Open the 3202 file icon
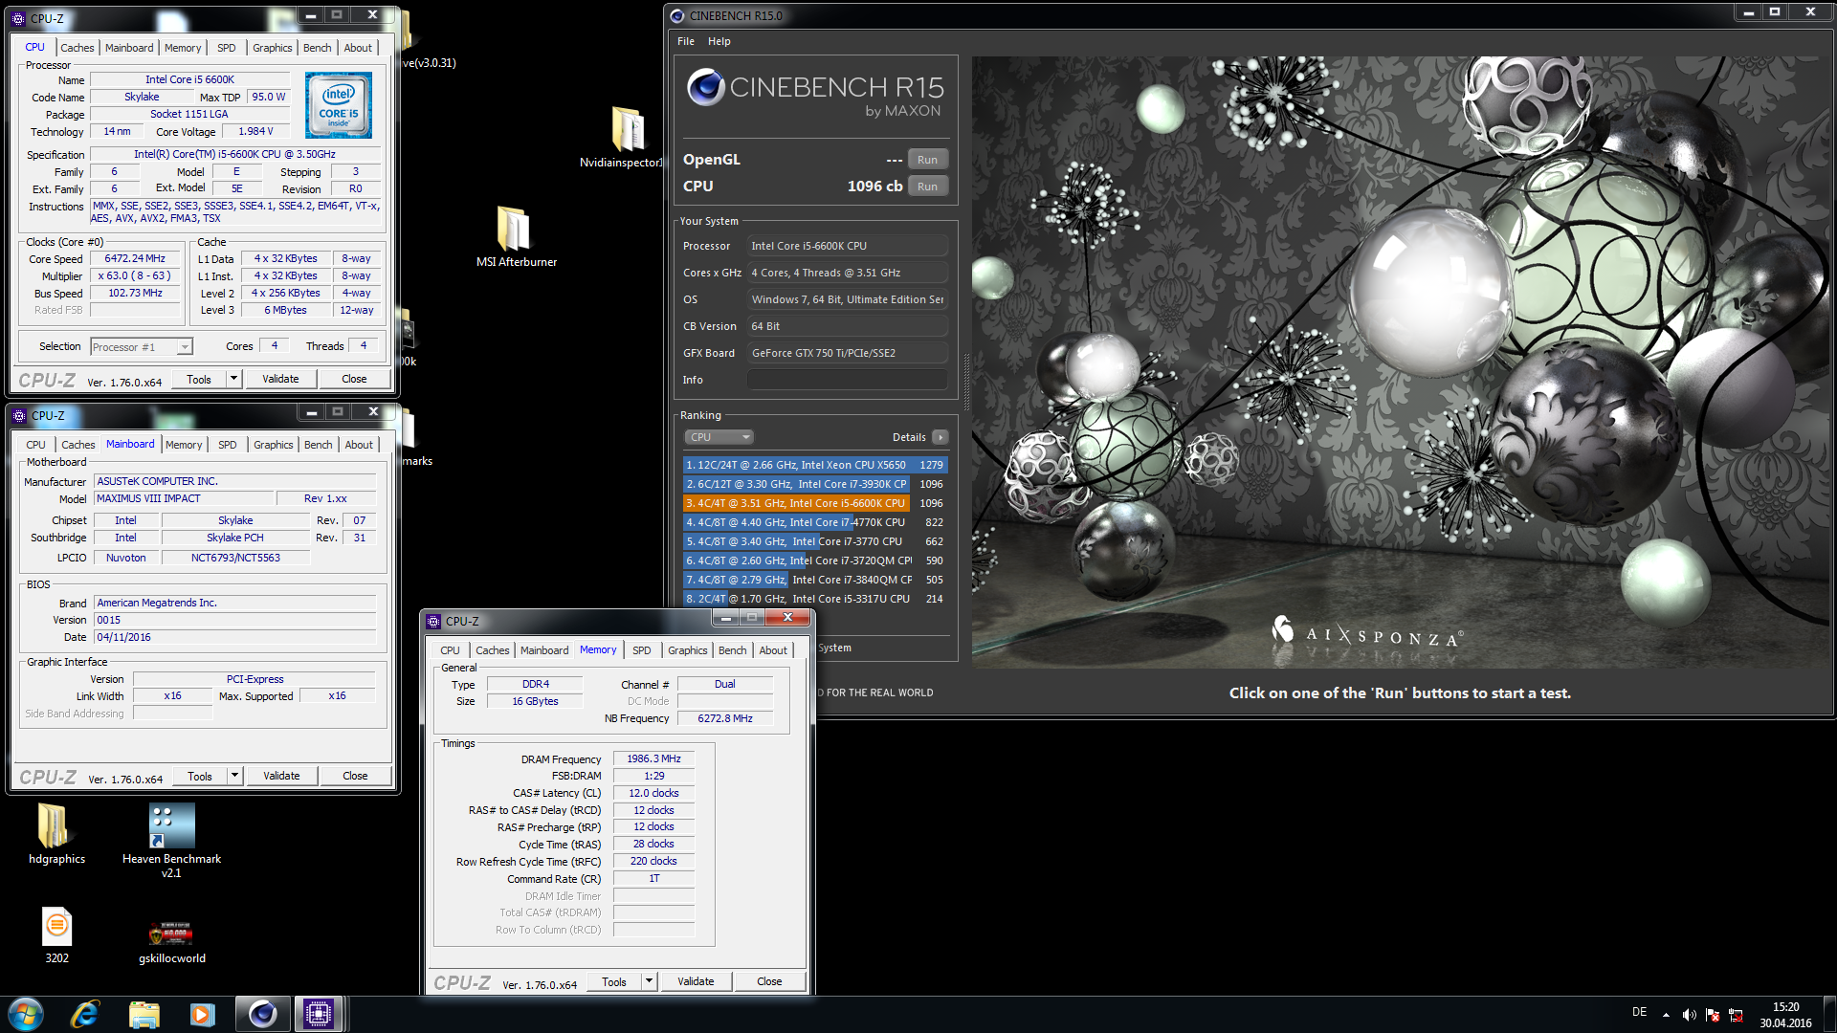 pos(57,926)
